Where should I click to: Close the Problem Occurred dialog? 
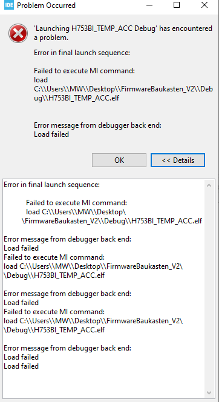tap(204, 5)
